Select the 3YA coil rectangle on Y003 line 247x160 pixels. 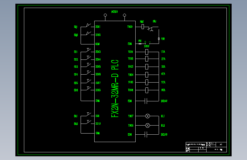147,67
